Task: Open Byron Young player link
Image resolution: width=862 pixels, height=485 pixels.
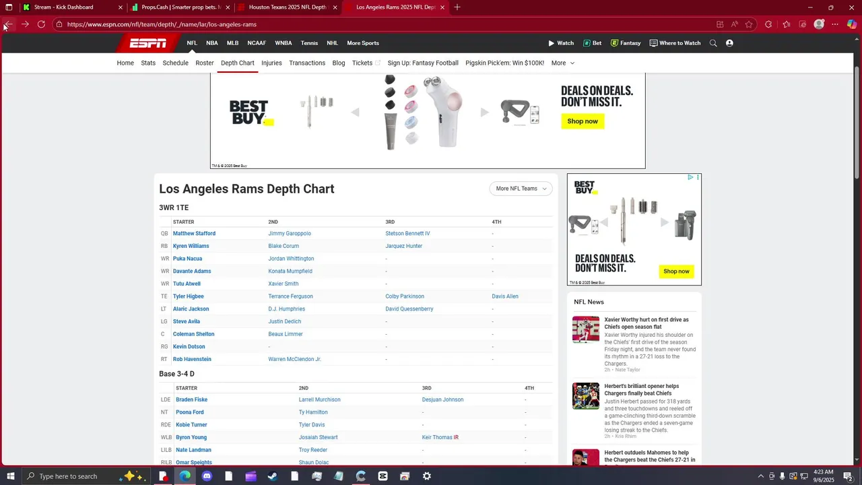Action: coord(191,437)
